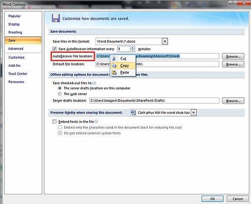
Task: Select server drafts location on this computer
Action: coord(60,88)
